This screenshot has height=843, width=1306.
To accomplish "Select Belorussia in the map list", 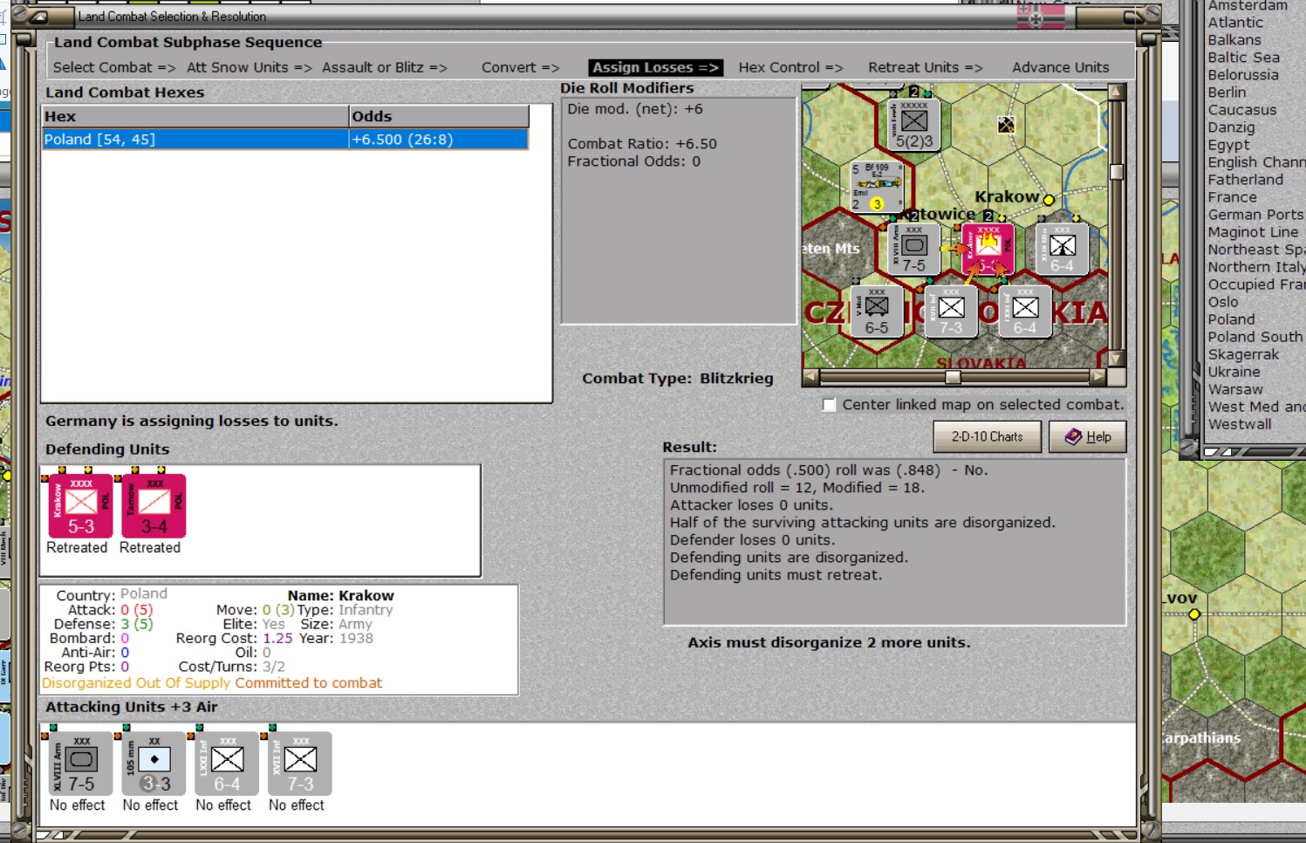I will (1243, 75).
